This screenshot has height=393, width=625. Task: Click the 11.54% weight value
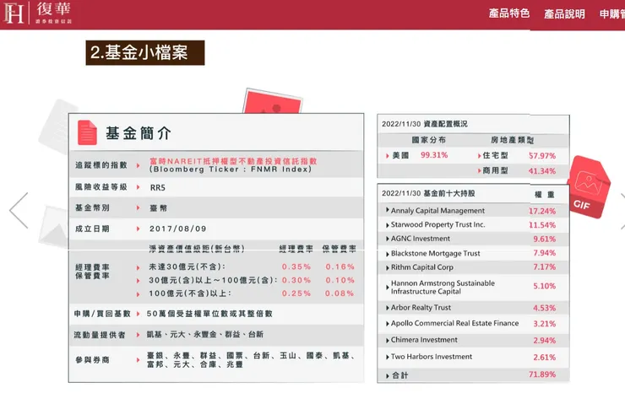coord(542,225)
